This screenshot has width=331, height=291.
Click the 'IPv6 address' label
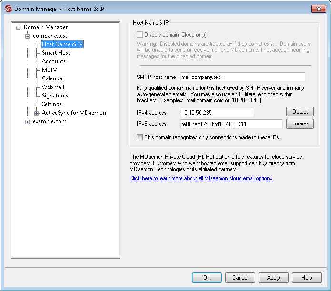(151, 124)
